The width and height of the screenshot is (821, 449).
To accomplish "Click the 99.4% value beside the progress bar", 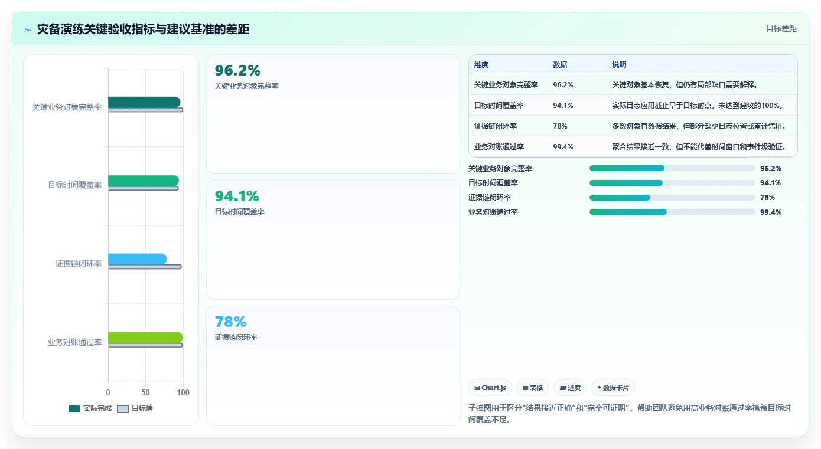I will pyautogui.click(x=771, y=212).
